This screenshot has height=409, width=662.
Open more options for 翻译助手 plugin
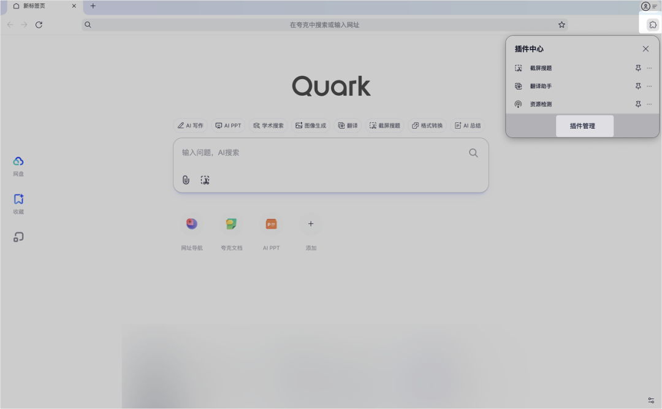pyautogui.click(x=649, y=86)
